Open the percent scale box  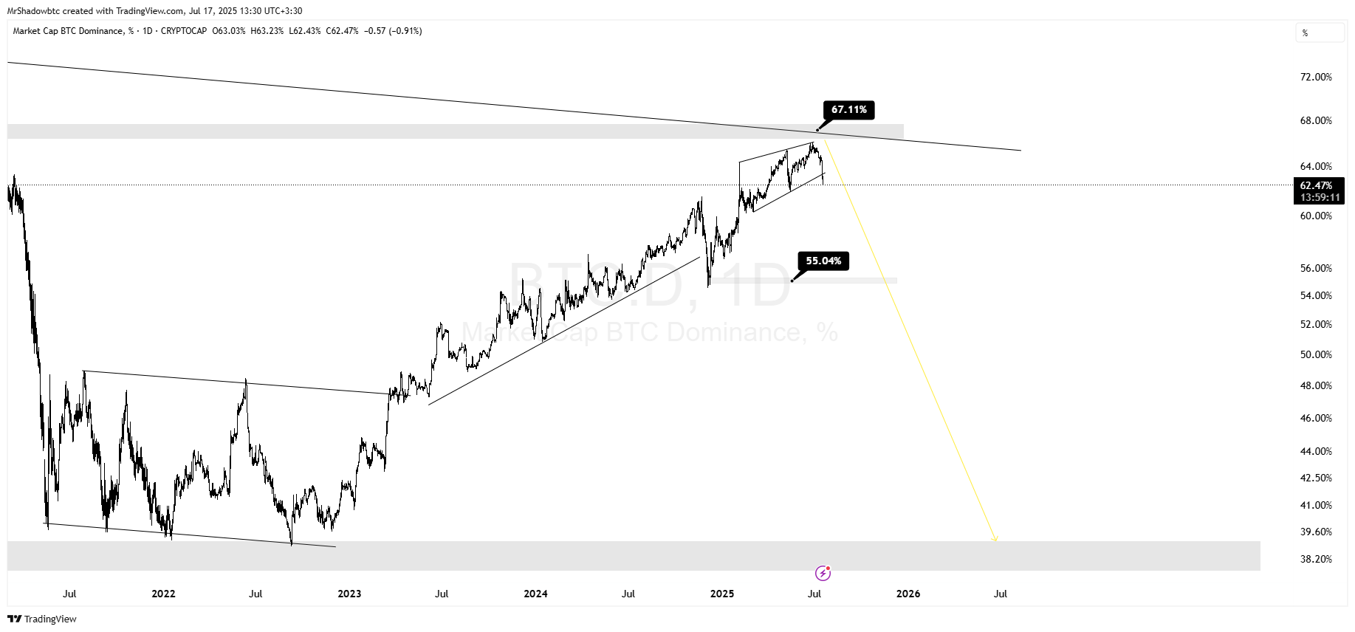[x=1320, y=32]
